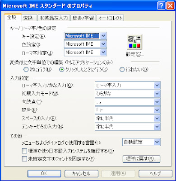Viewport: 176px width, 181px height.
Task: Click the ヘルプ button
Action: (x=155, y=174)
